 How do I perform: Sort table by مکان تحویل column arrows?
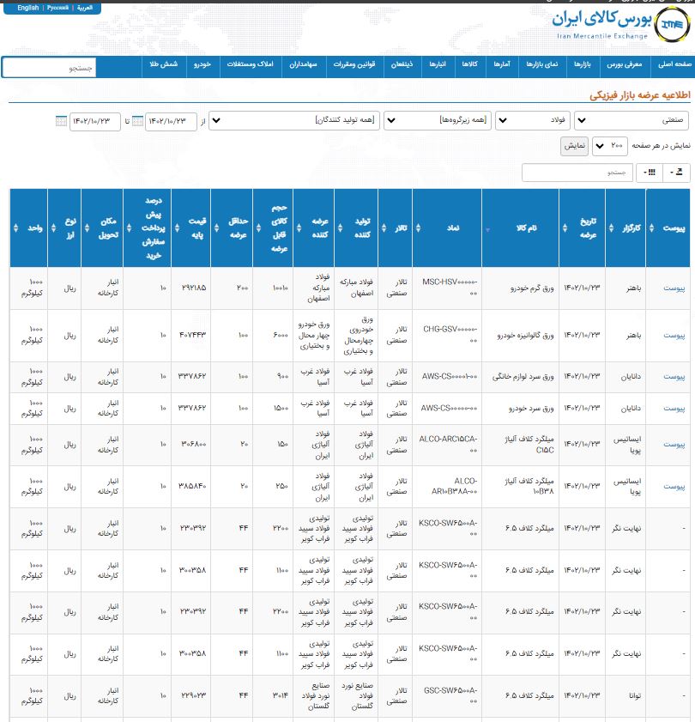click(87, 228)
